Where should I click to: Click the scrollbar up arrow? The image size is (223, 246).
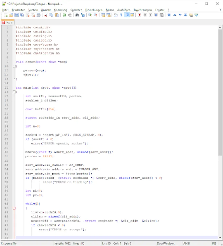point(220,27)
